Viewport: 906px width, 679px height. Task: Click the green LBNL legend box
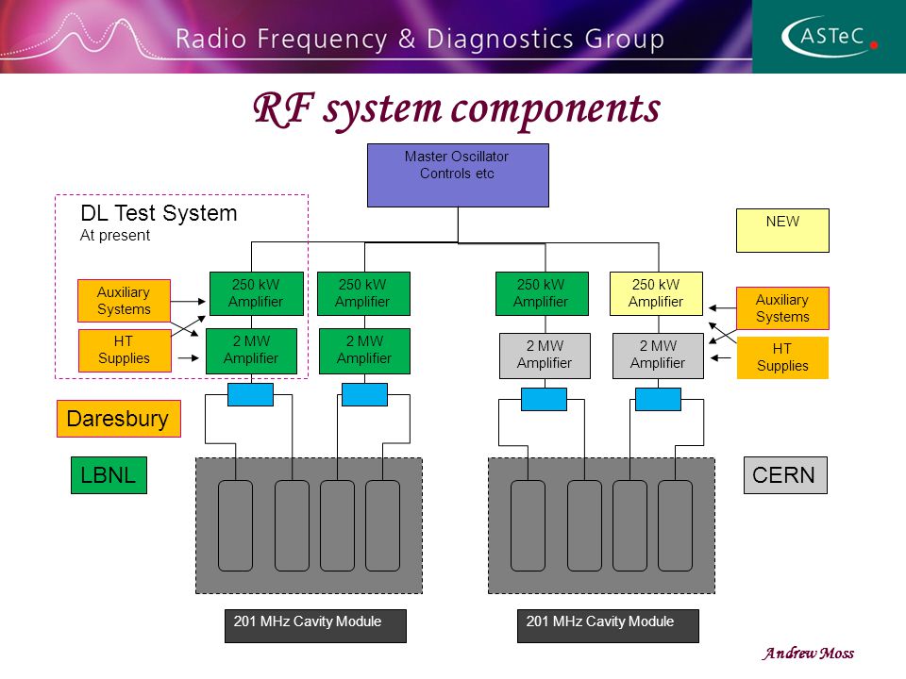[x=109, y=475]
